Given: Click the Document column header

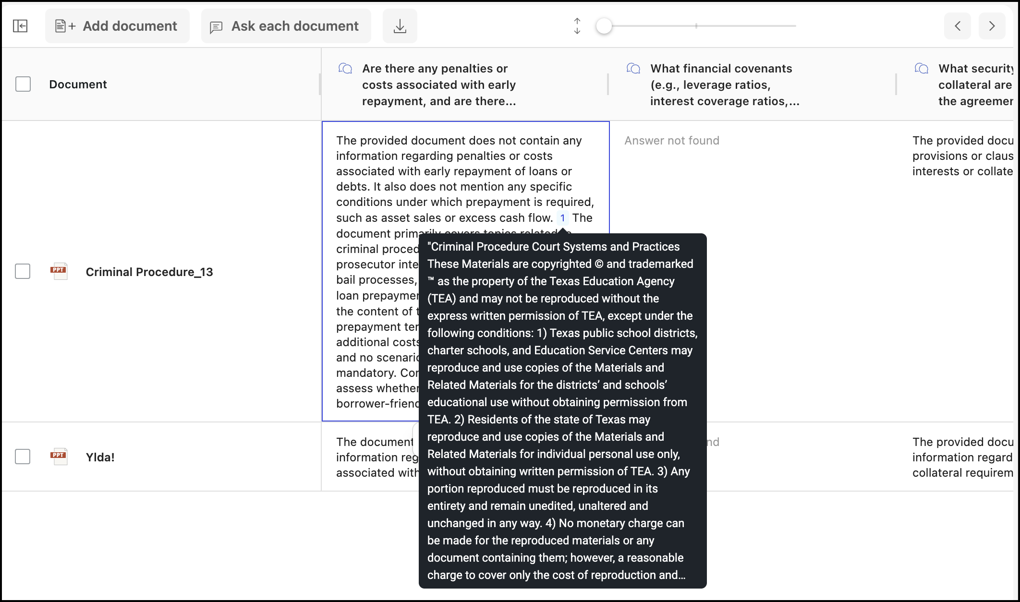Looking at the screenshot, I should click(78, 84).
